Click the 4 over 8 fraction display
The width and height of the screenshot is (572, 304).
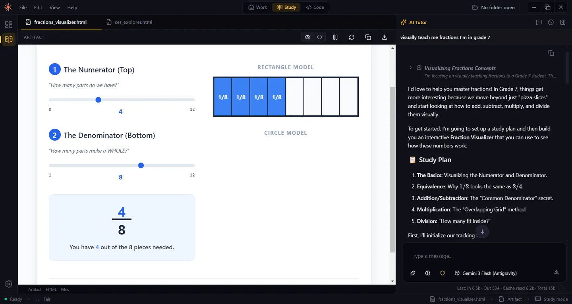pyautogui.click(x=122, y=221)
